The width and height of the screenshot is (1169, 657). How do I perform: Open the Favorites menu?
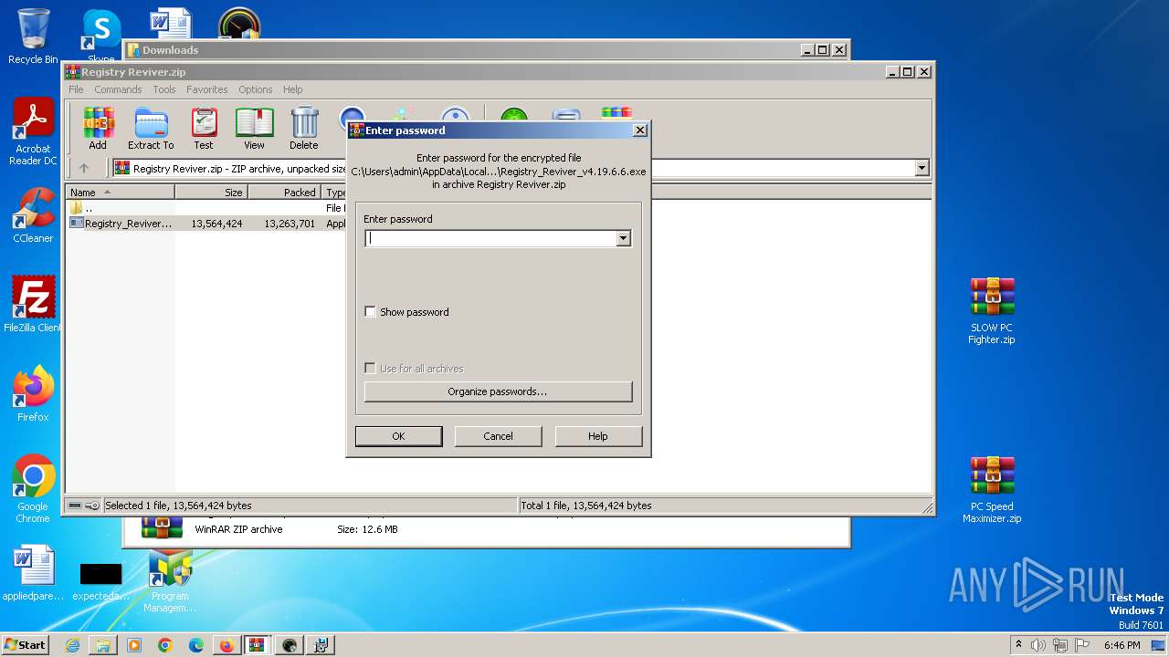[207, 89]
